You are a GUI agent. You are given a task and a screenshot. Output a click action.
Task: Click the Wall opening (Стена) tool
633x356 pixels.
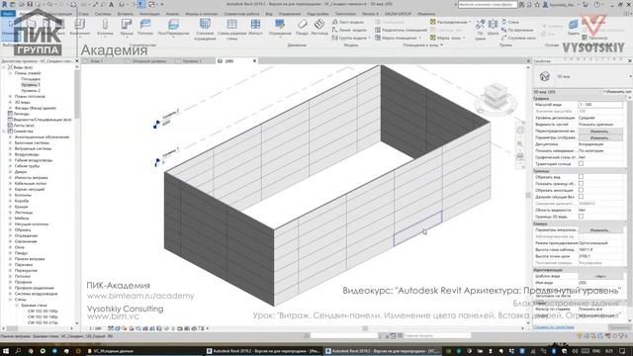(x=510, y=22)
